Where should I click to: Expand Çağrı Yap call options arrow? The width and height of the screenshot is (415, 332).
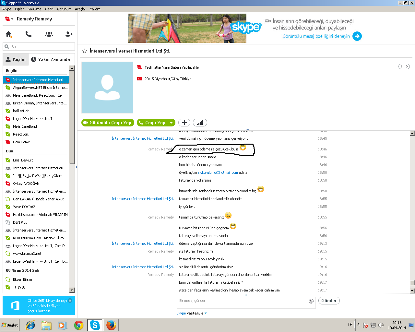(171, 123)
